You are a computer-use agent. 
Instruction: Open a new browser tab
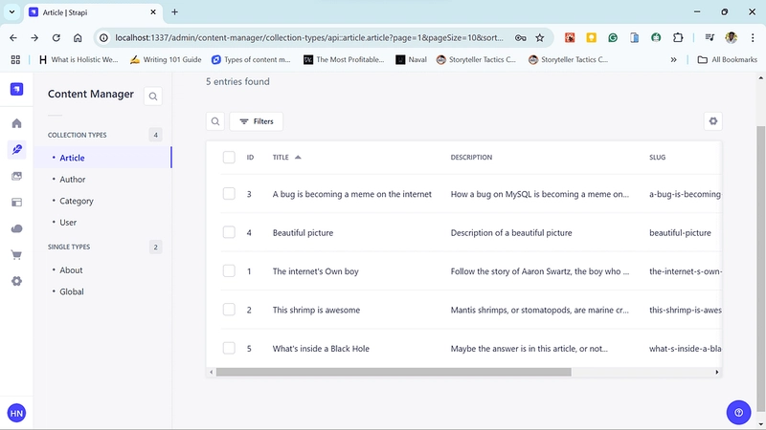174,12
